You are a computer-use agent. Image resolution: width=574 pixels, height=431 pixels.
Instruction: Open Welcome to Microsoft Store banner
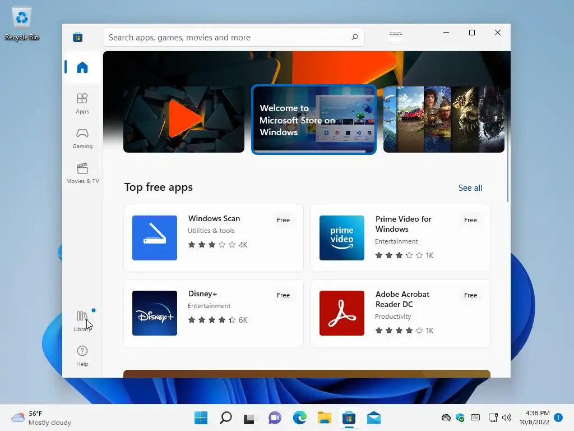pos(314,120)
